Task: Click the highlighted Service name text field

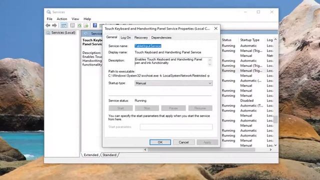Action: (x=148, y=46)
